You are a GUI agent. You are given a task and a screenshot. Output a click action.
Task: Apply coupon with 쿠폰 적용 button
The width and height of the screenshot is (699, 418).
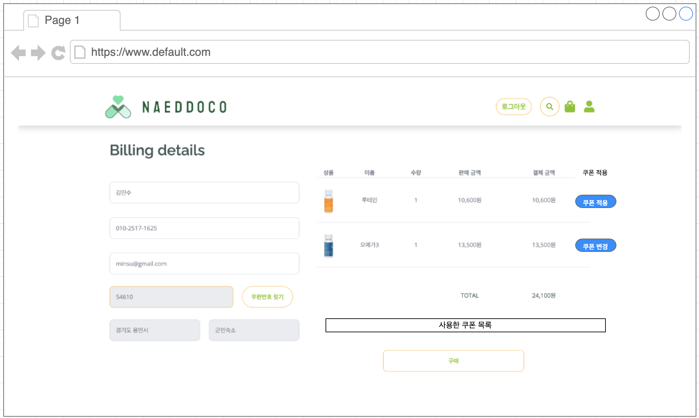coord(595,202)
